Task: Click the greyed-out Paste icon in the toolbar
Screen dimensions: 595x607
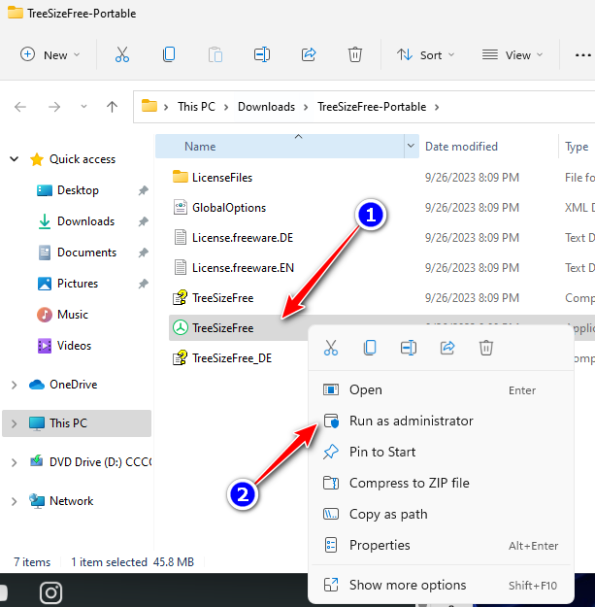Action: (215, 54)
